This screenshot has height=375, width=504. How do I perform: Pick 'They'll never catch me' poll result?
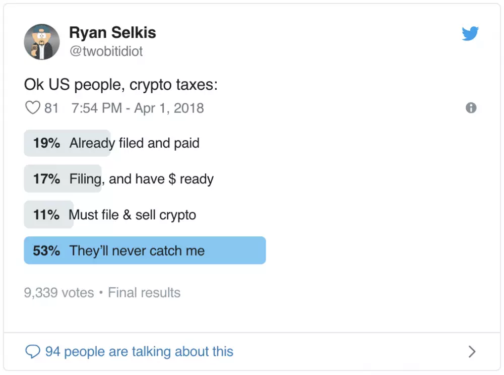click(x=137, y=251)
